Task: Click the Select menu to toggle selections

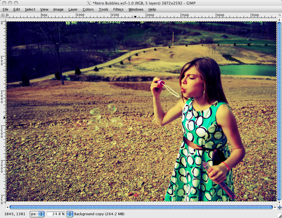Action: tap(30, 9)
